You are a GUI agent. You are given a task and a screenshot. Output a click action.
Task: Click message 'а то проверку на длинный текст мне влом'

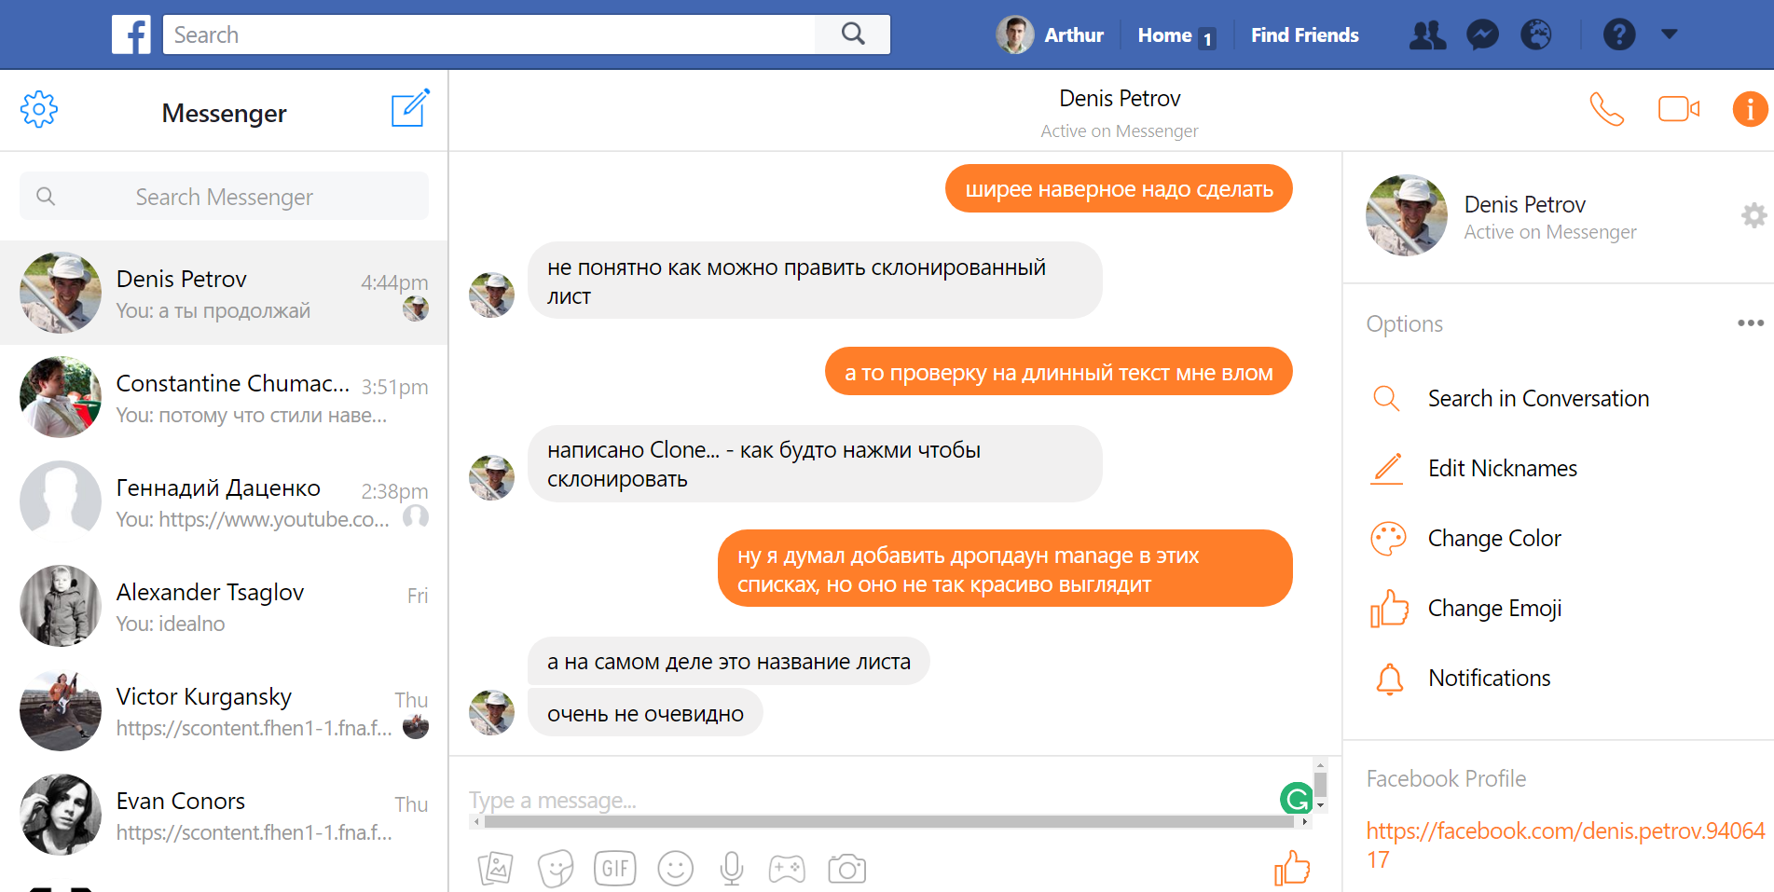click(x=1059, y=373)
